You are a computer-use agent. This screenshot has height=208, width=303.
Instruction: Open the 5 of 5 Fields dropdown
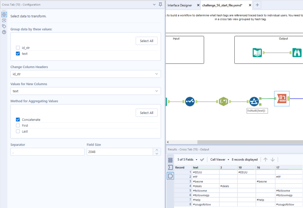coord(187,159)
